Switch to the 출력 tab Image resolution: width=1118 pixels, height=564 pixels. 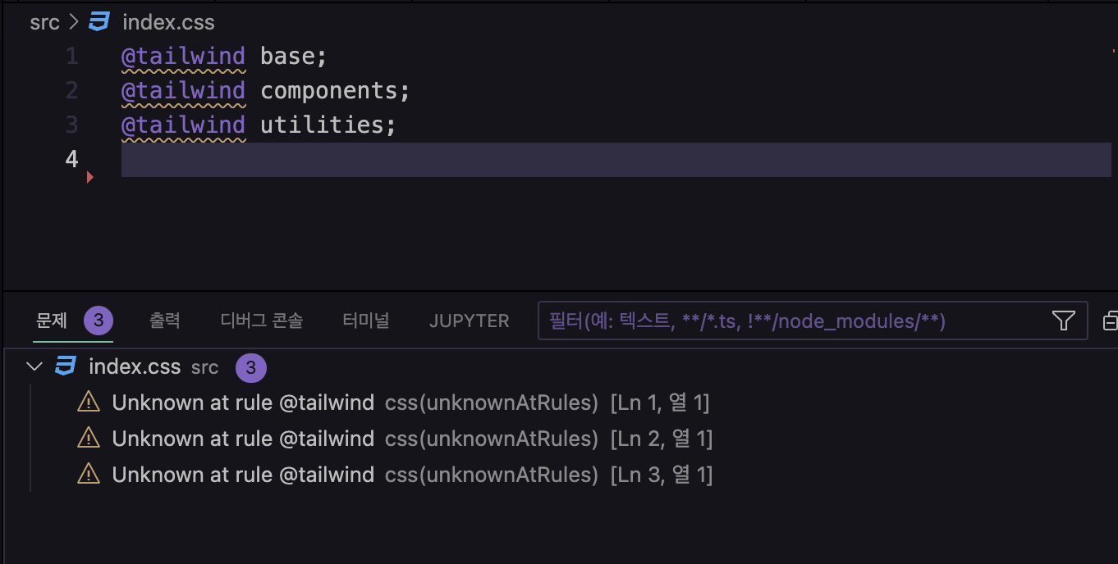164,321
